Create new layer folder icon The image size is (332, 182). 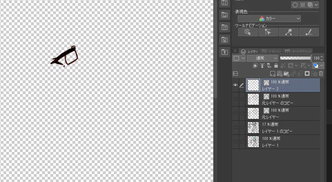point(286,73)
